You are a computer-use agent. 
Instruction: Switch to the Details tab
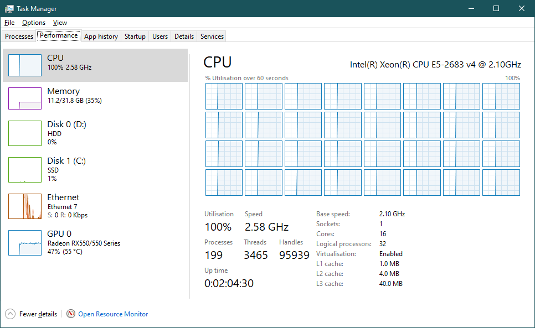click(x=184, y=37)
